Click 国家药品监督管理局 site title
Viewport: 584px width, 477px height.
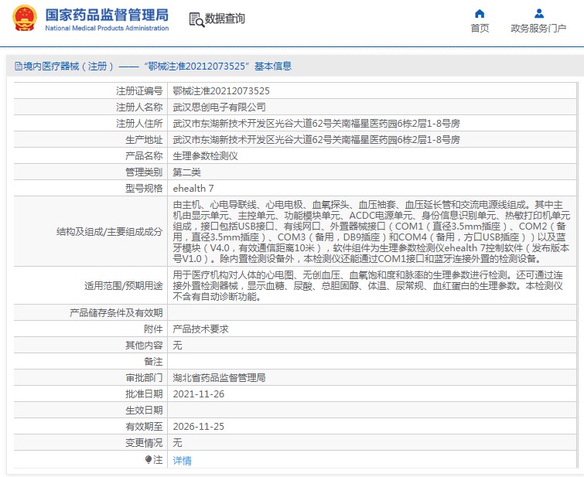(107, 15)
